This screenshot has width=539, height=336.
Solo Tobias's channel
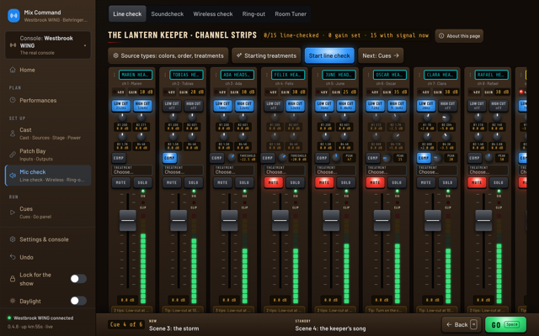coord(194,183)
